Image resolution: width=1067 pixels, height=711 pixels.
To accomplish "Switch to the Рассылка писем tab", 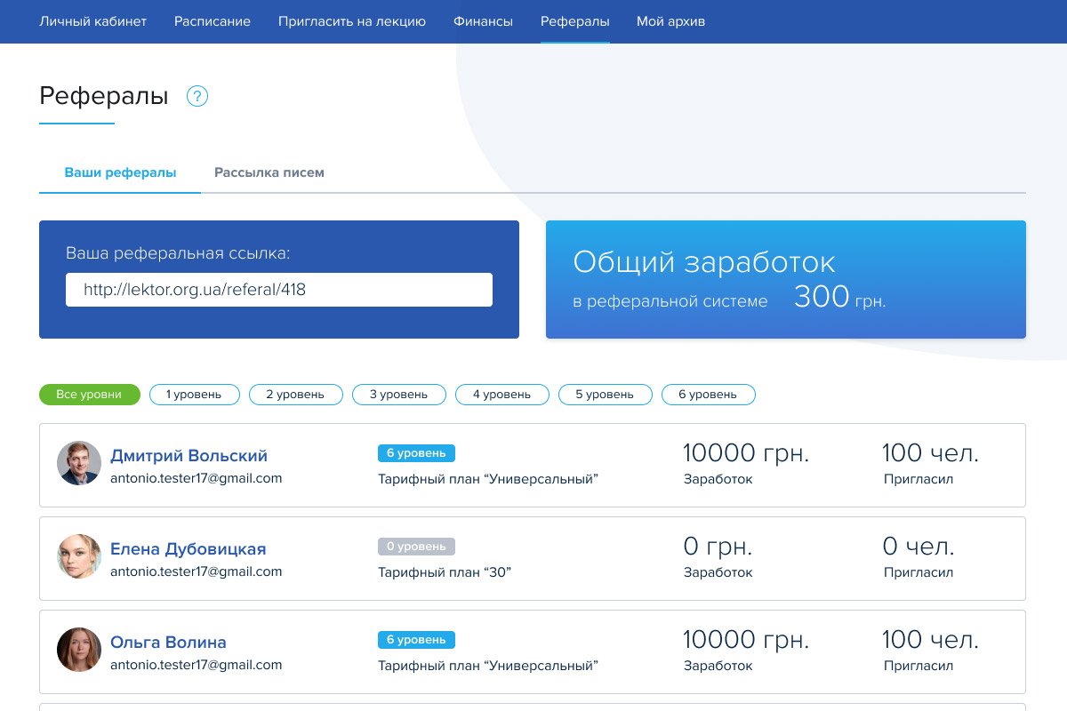I will pos(269,172).
